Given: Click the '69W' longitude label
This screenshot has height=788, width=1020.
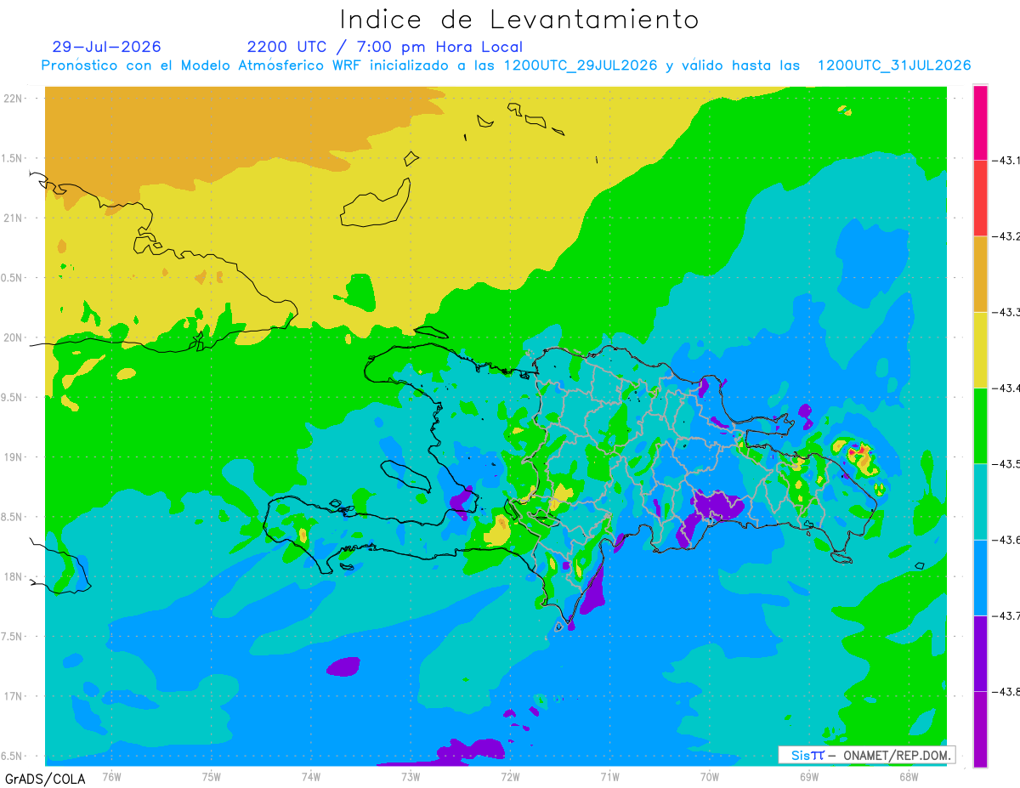Looking at the screenshot, I should pyautogui.click(x=808, y=775).
